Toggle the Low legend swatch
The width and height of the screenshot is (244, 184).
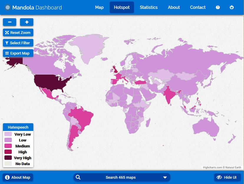[x=8, y=140]
